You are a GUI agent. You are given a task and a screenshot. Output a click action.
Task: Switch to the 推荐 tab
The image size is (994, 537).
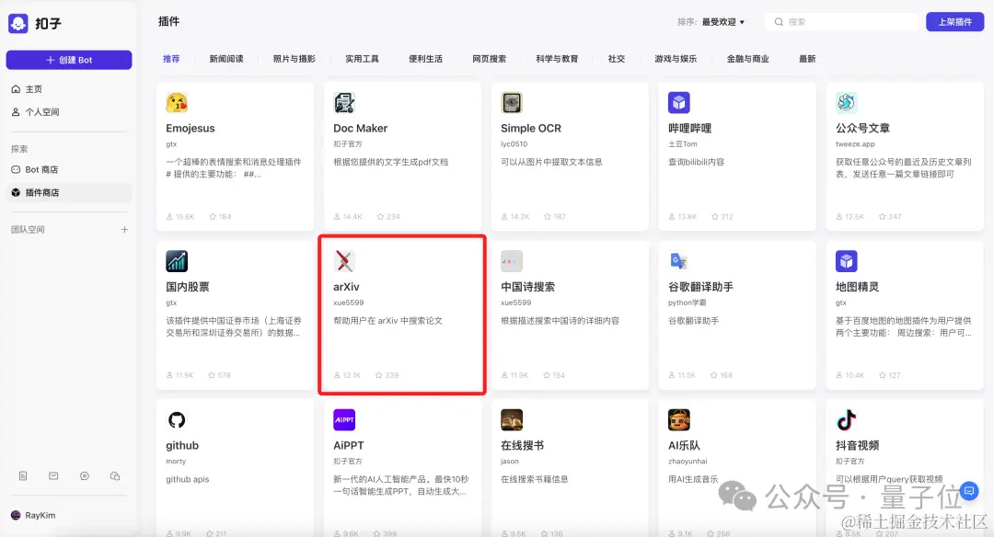coord(171,59)
